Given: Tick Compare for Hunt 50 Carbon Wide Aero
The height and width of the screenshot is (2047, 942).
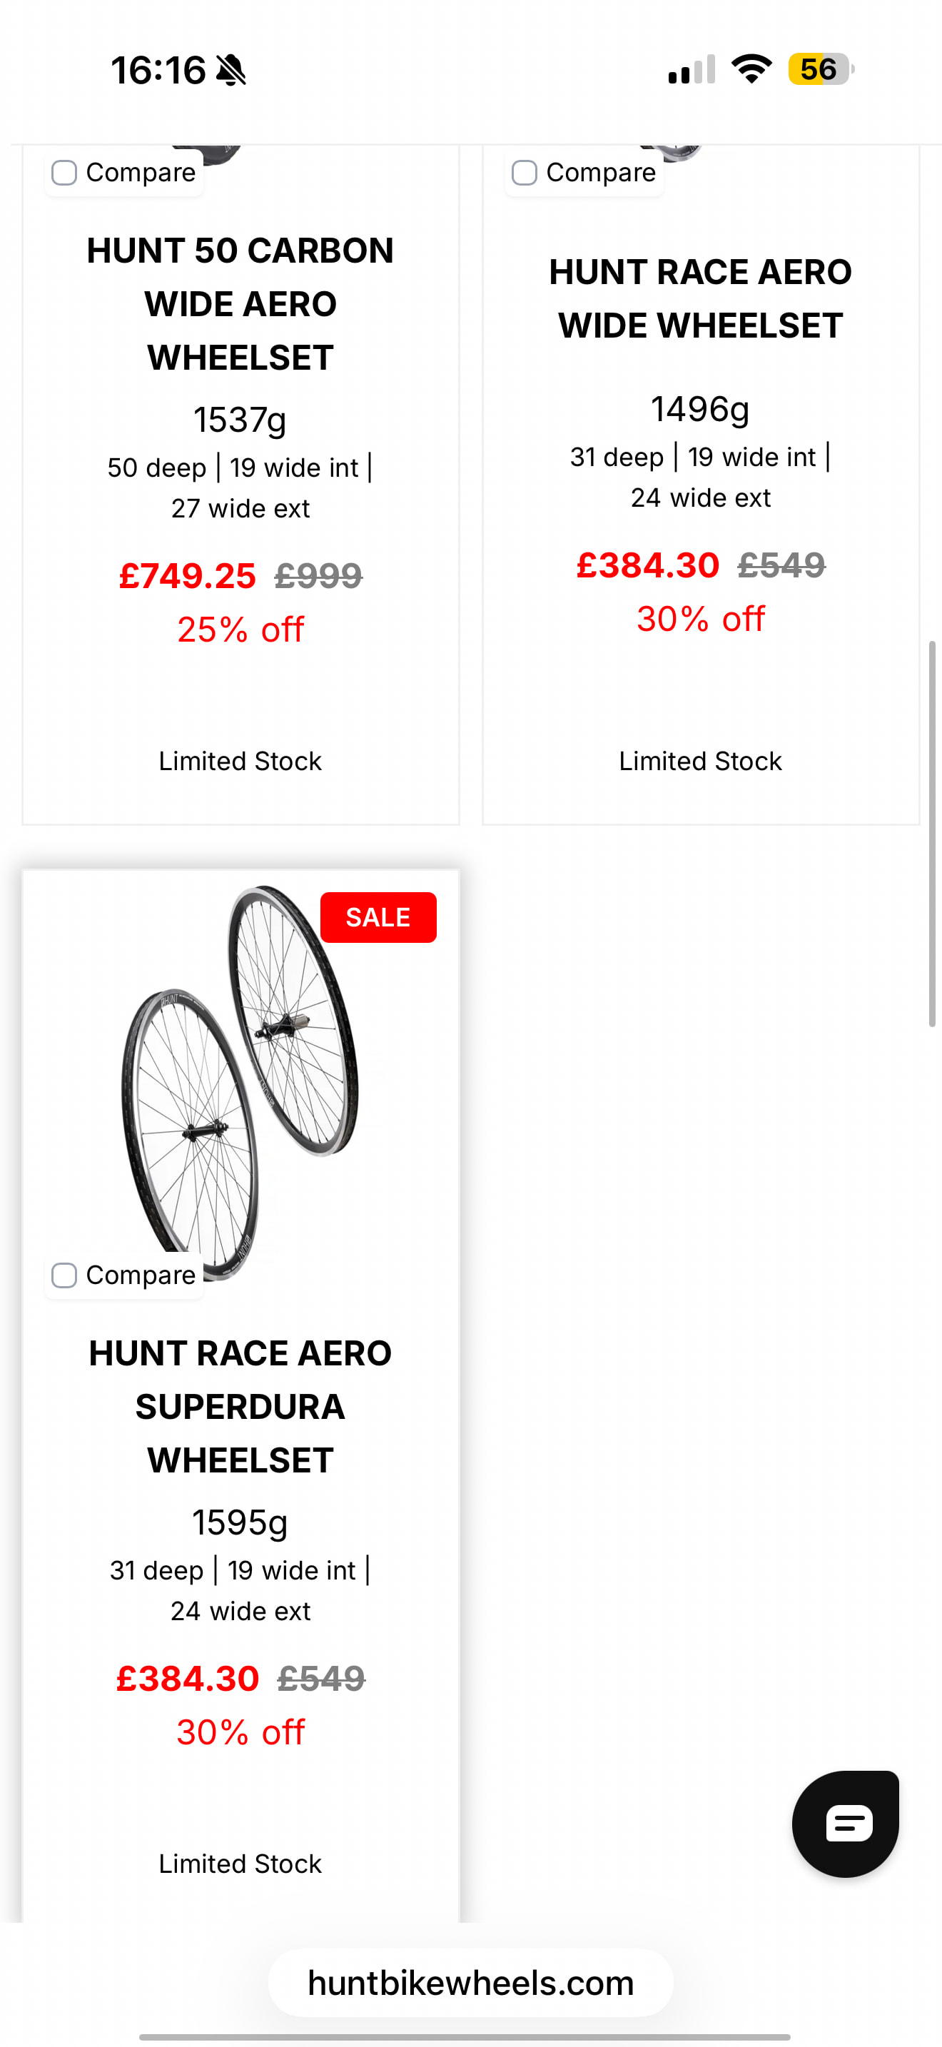Looking at the screenshot, I should pos(64,173).
